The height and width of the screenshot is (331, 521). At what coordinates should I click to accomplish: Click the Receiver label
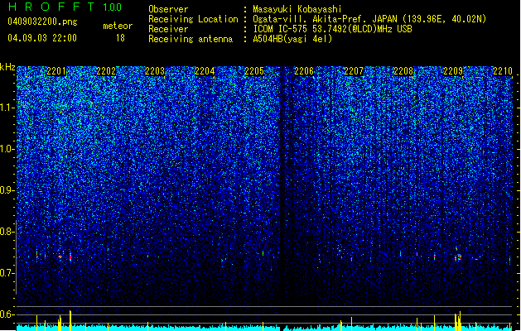[168, 29]
